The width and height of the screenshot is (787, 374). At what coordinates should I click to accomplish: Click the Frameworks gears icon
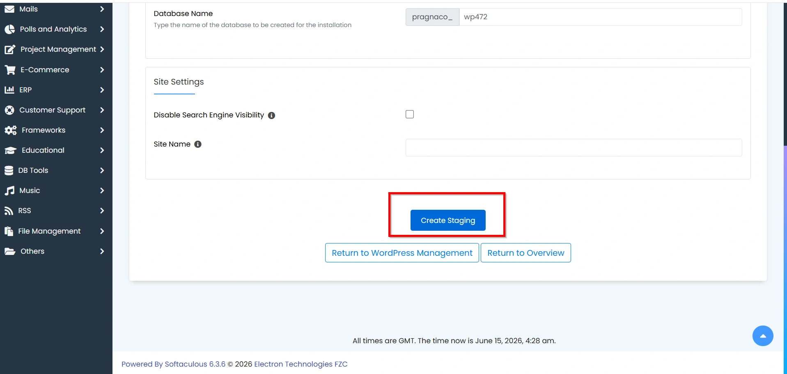coord(10,130)
